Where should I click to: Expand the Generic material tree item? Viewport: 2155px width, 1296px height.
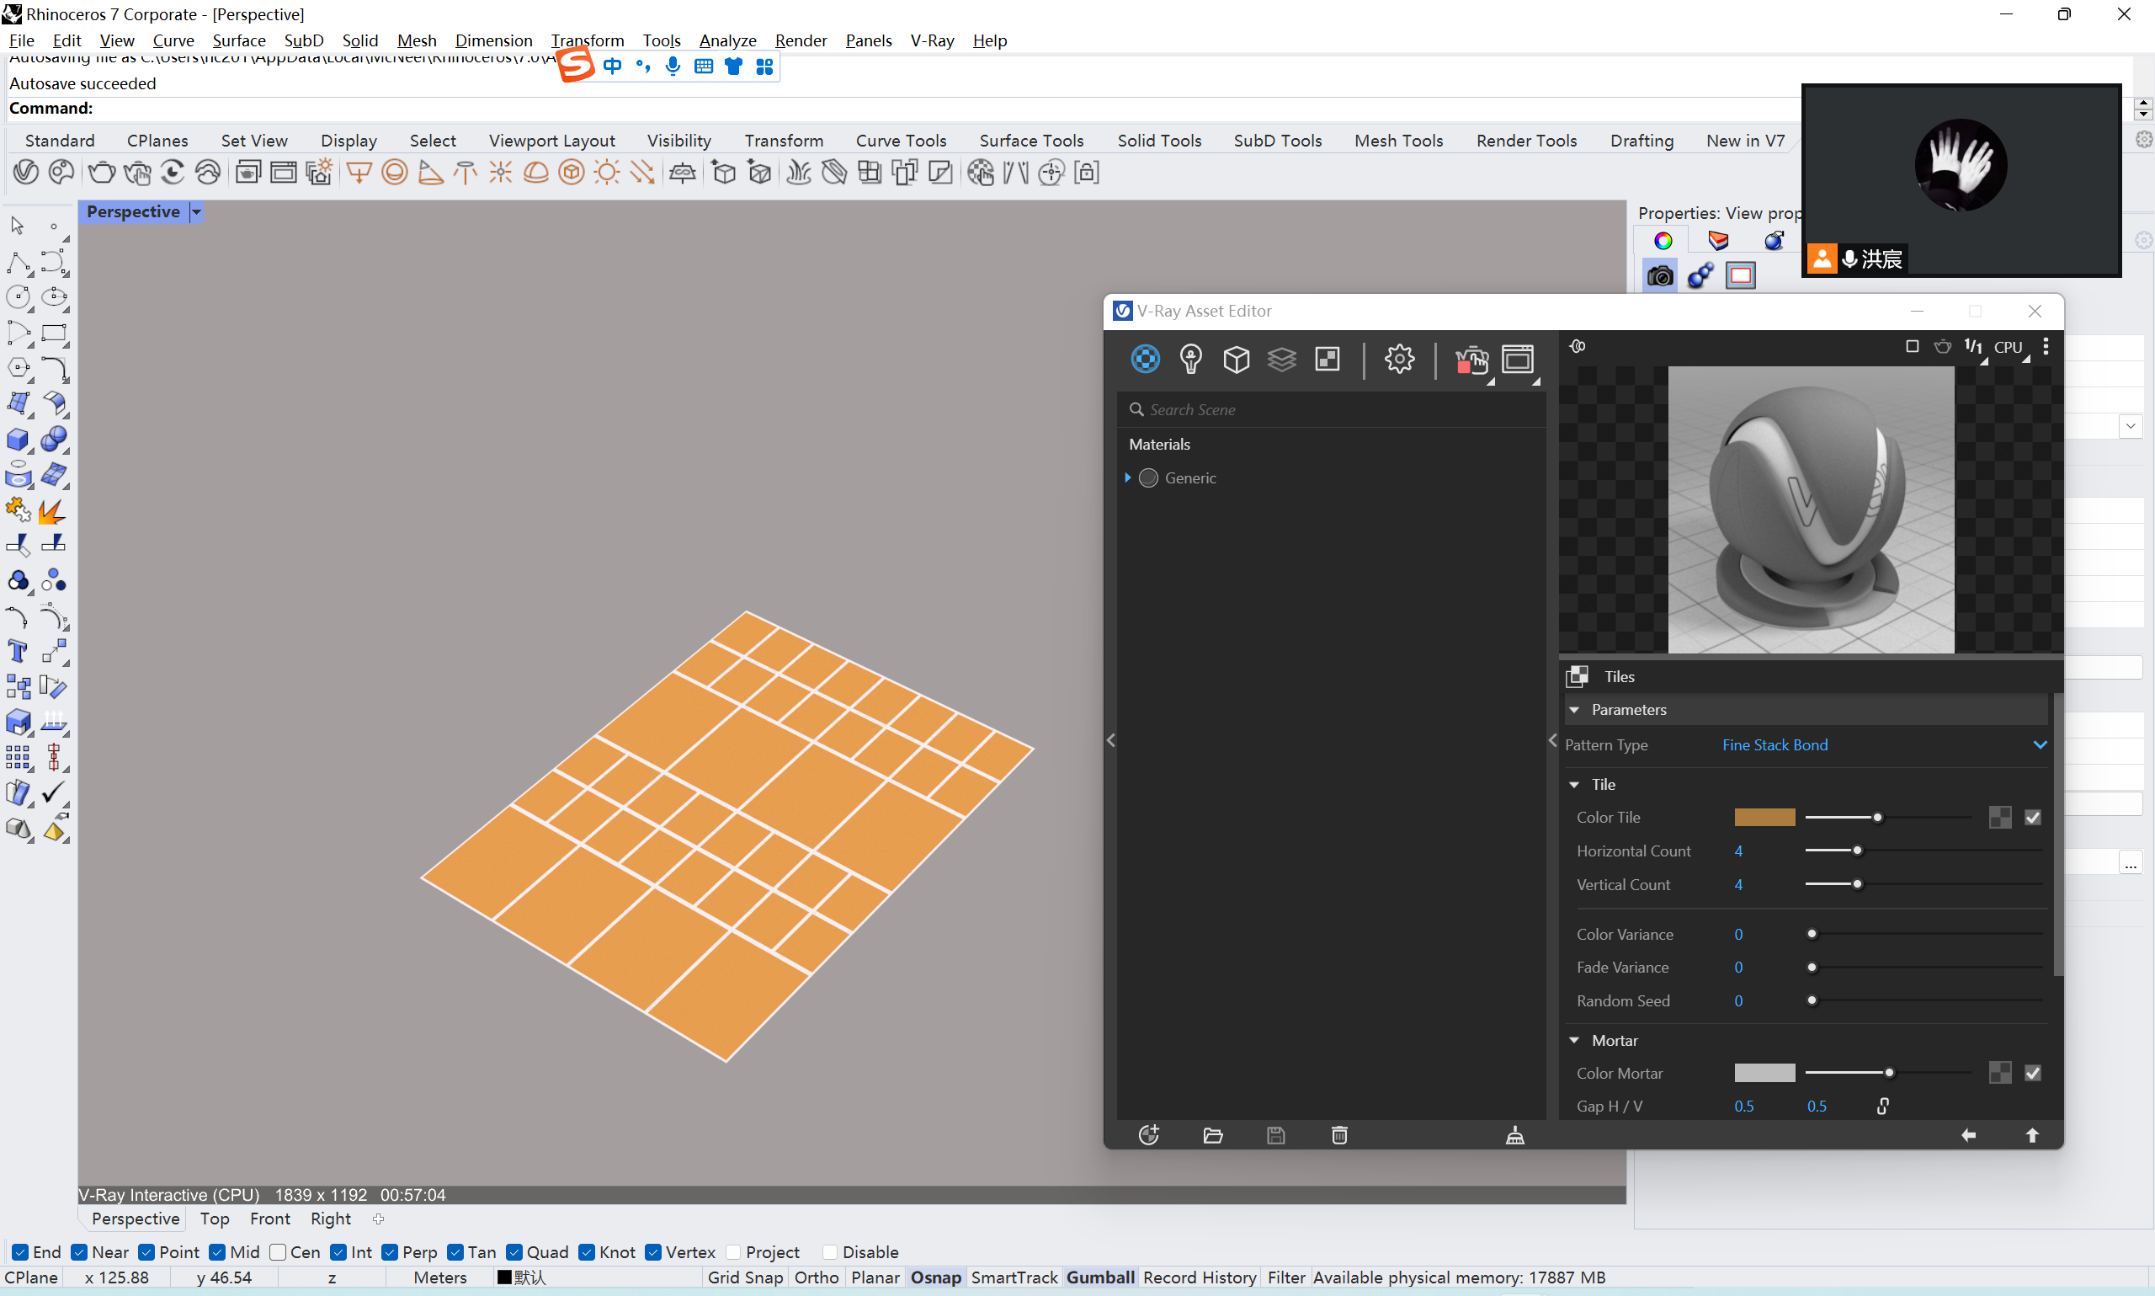1128,477
